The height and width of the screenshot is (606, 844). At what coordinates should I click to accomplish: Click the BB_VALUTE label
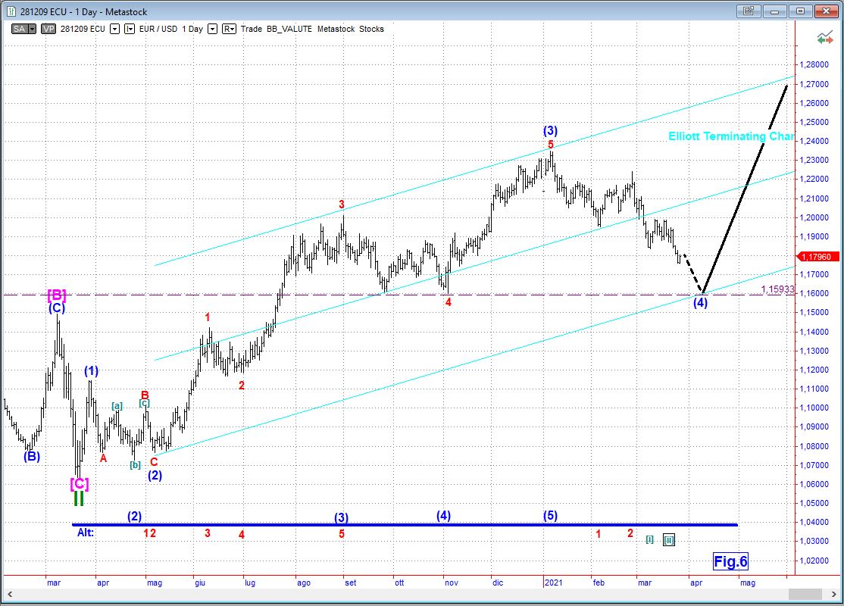[289, 29]
